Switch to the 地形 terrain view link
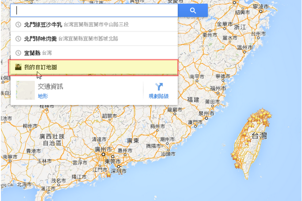 point(43,96)
